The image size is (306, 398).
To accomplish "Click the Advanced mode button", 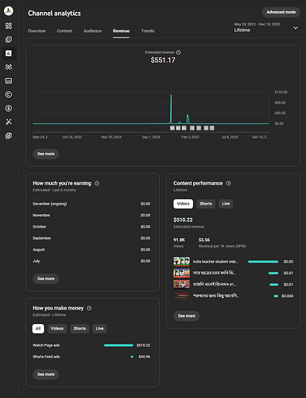I will (281, 12).
